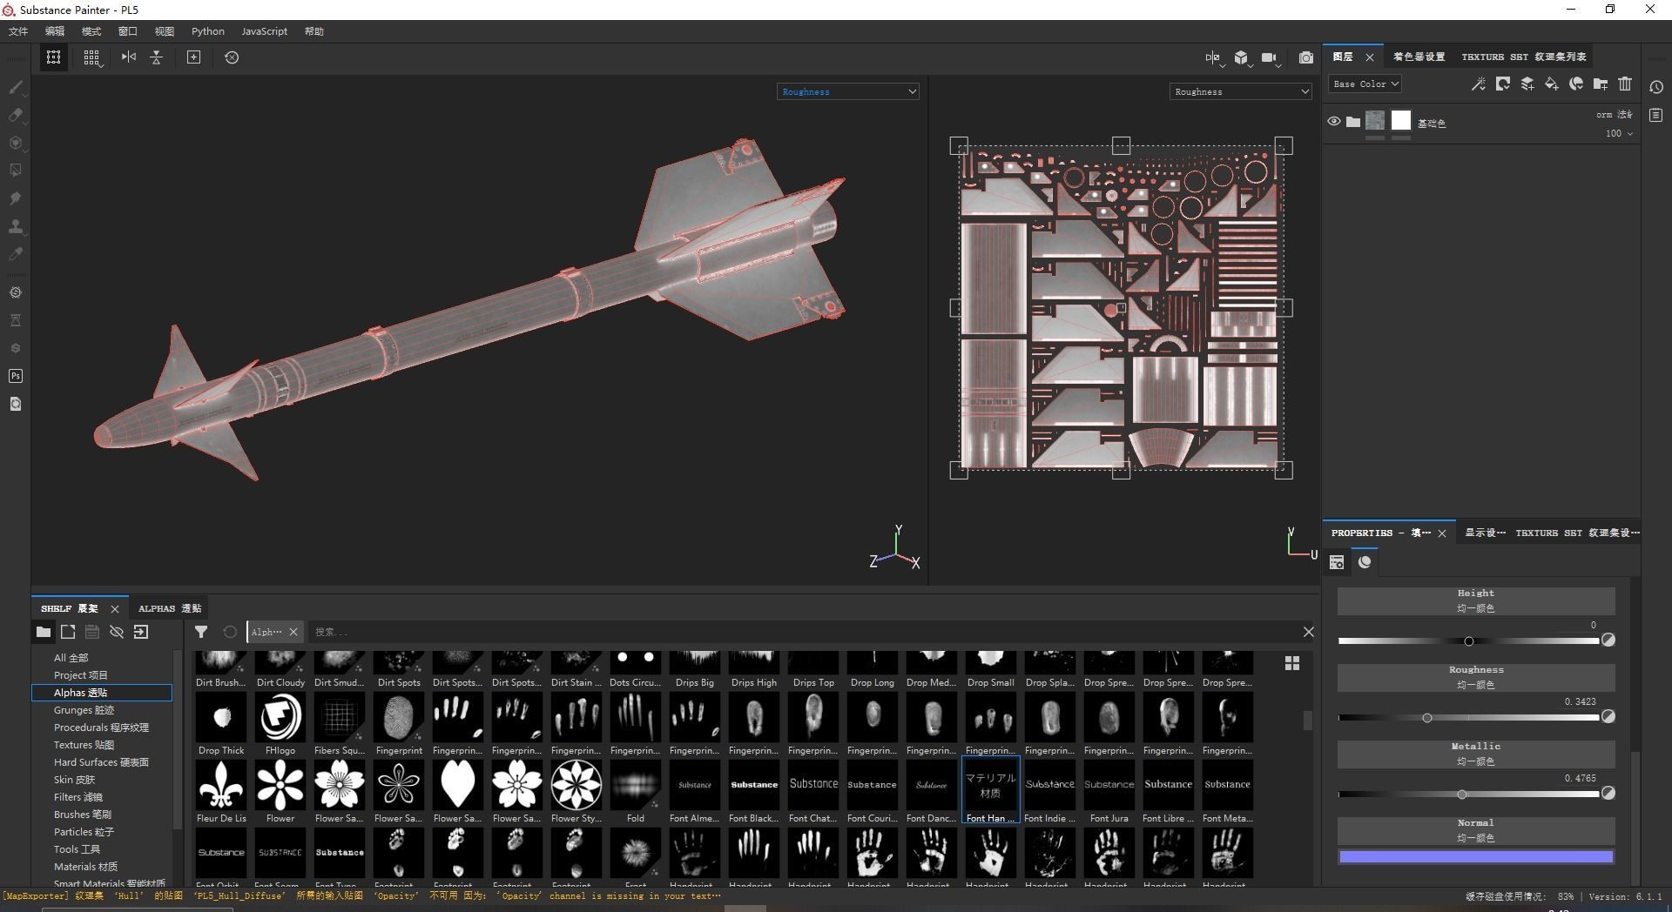Add a new fill layer
The image size is (1672, 912).
coord(1551,84)
